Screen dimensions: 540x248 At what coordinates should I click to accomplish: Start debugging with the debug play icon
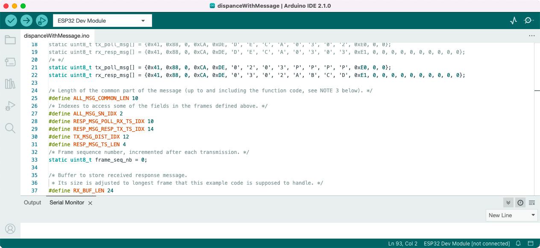(42, 21)
